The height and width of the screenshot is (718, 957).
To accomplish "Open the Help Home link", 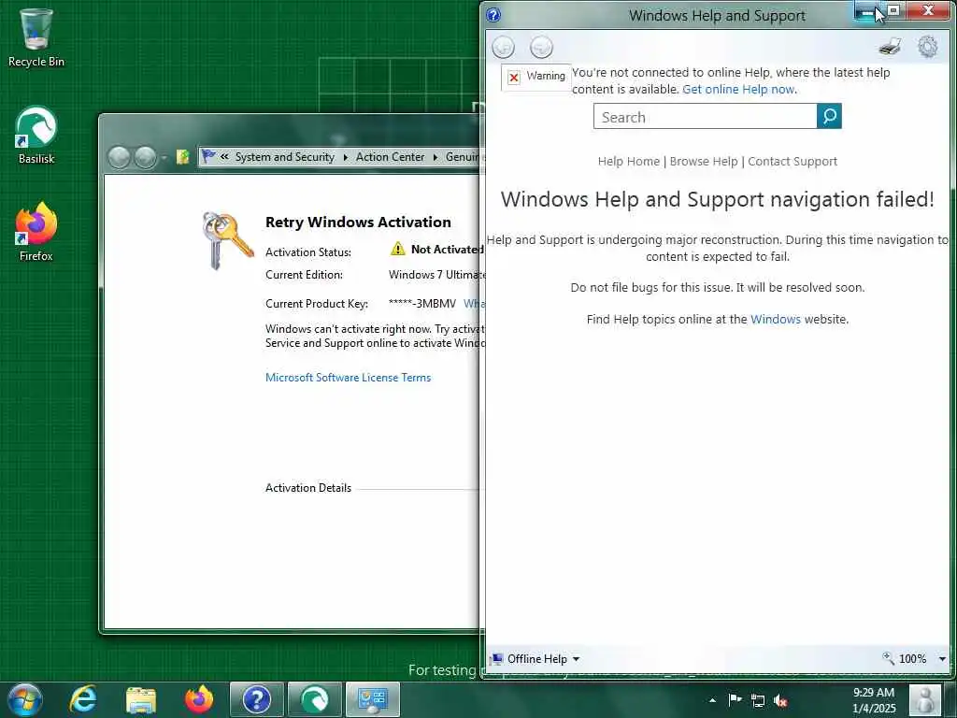I will [x=629, y=161].
